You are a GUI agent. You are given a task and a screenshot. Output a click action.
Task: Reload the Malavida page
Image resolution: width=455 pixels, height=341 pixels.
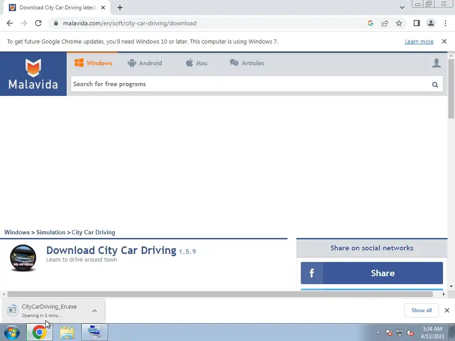click(x=38, y=23)
